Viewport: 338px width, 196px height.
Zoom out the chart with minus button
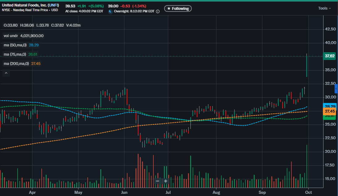tap(157, 181)
